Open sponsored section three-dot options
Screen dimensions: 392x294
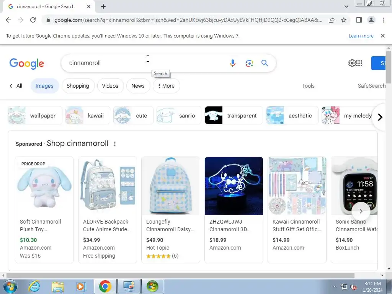[115, 144]
